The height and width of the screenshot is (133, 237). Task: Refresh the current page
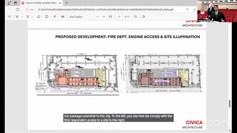[17, 10]
